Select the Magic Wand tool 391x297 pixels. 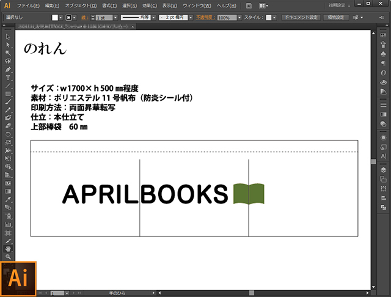point(8,53)
